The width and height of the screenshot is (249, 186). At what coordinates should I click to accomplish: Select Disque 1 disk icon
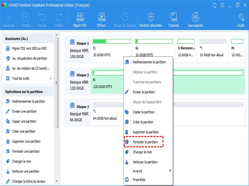72,42
